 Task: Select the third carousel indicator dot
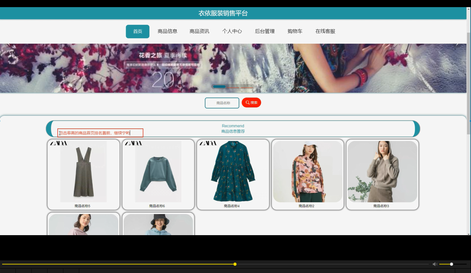pyautogui.click(x=247, y=87)
